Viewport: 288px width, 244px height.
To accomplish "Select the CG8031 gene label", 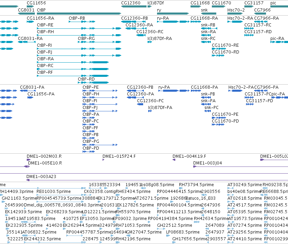I will tap(26, 10).
